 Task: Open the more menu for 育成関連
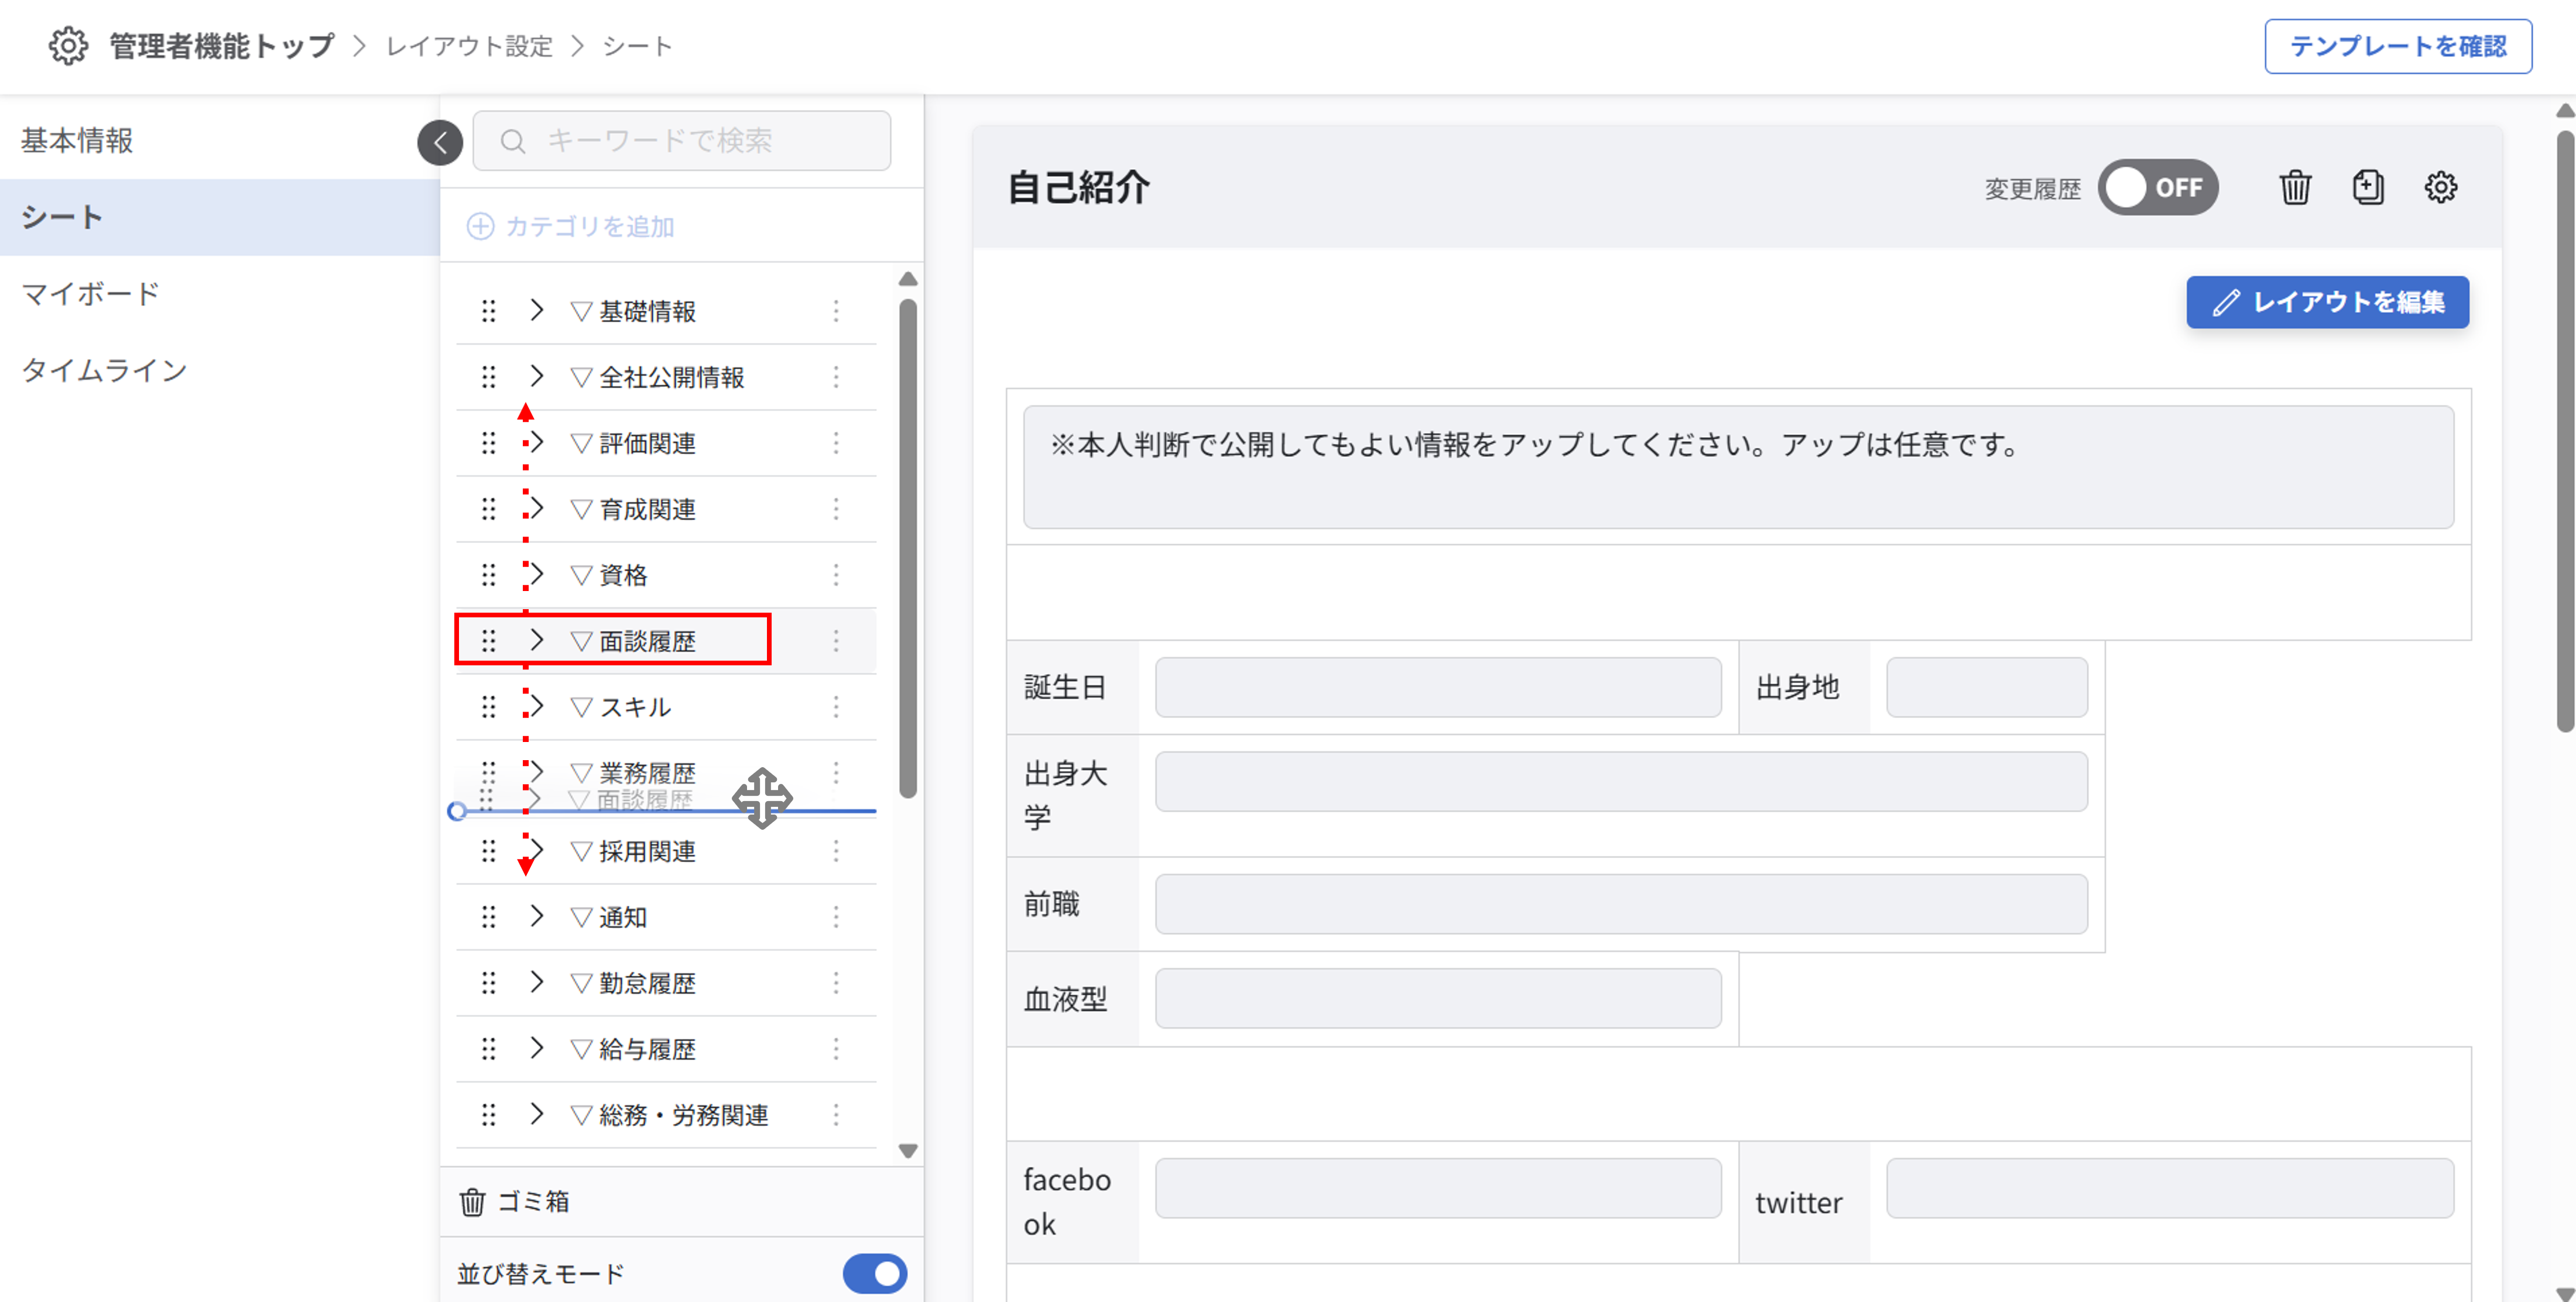[x=836, y=509]
